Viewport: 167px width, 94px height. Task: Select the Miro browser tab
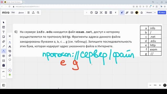click(13, 2)
